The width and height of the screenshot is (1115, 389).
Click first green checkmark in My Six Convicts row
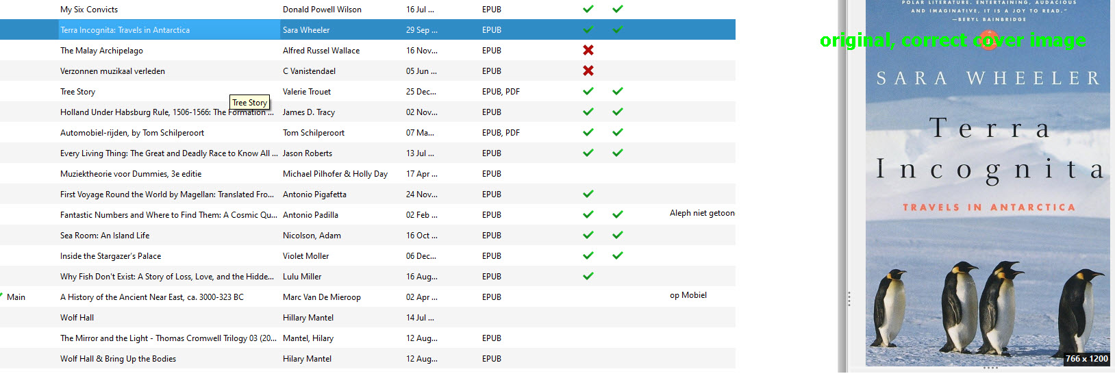coord(588,9)
